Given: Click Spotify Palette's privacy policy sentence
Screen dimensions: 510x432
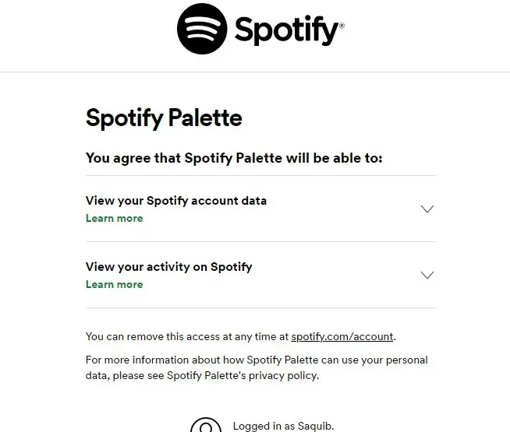Looking at the screenshot, I should coord(243,375).
